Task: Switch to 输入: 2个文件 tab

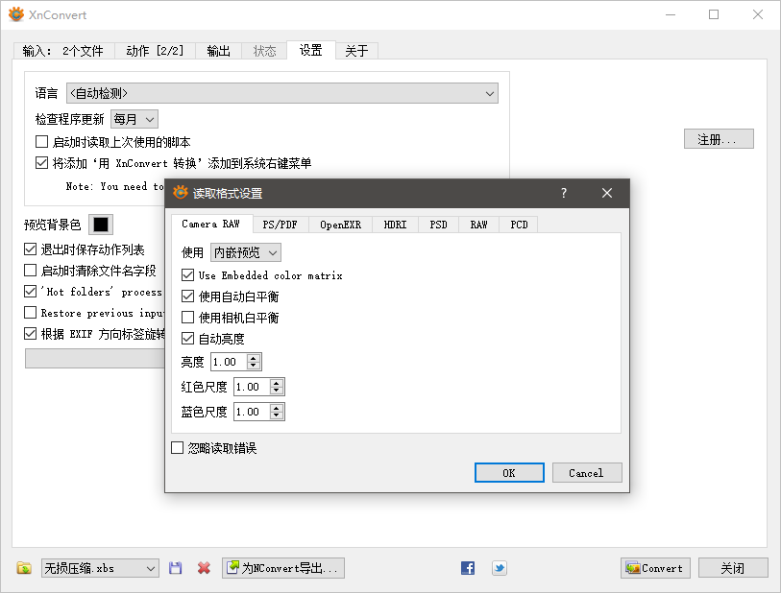Action: [63, 51]
